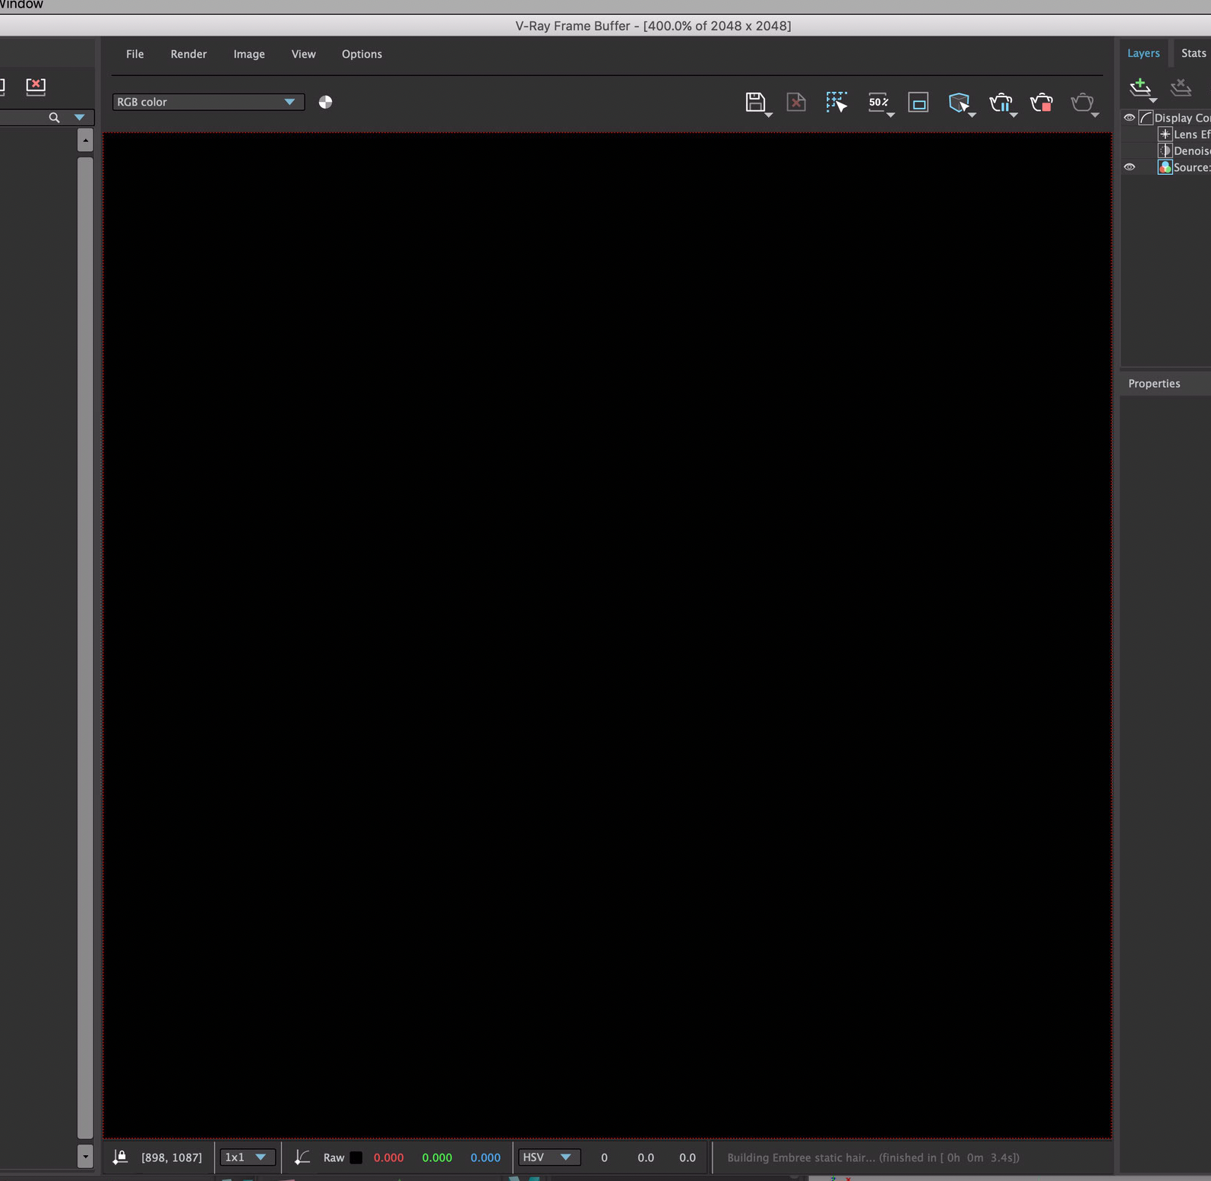This screenshot has height=1181, width=1211.
Task: Click the red channel value 0.000
Action: click(388, 1157)
